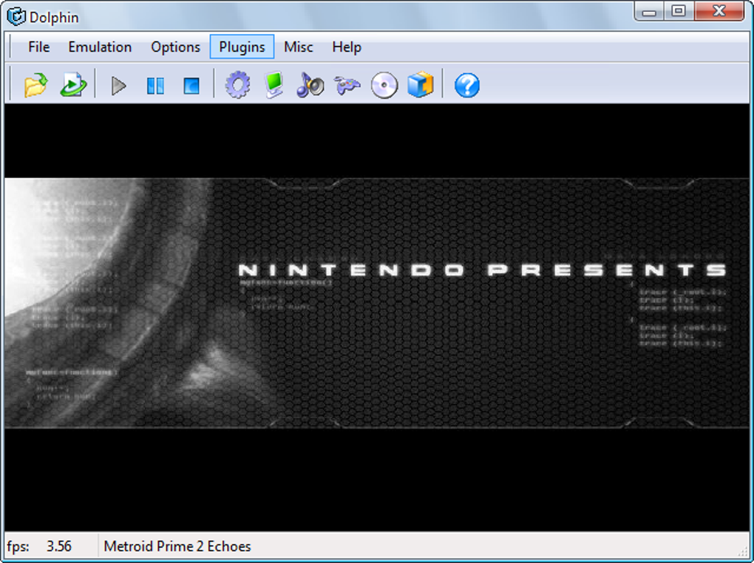Viewport: 754px width, 563px height.
Task: Click the fps value 3.56 in status bar
Action: pos(58,547)
